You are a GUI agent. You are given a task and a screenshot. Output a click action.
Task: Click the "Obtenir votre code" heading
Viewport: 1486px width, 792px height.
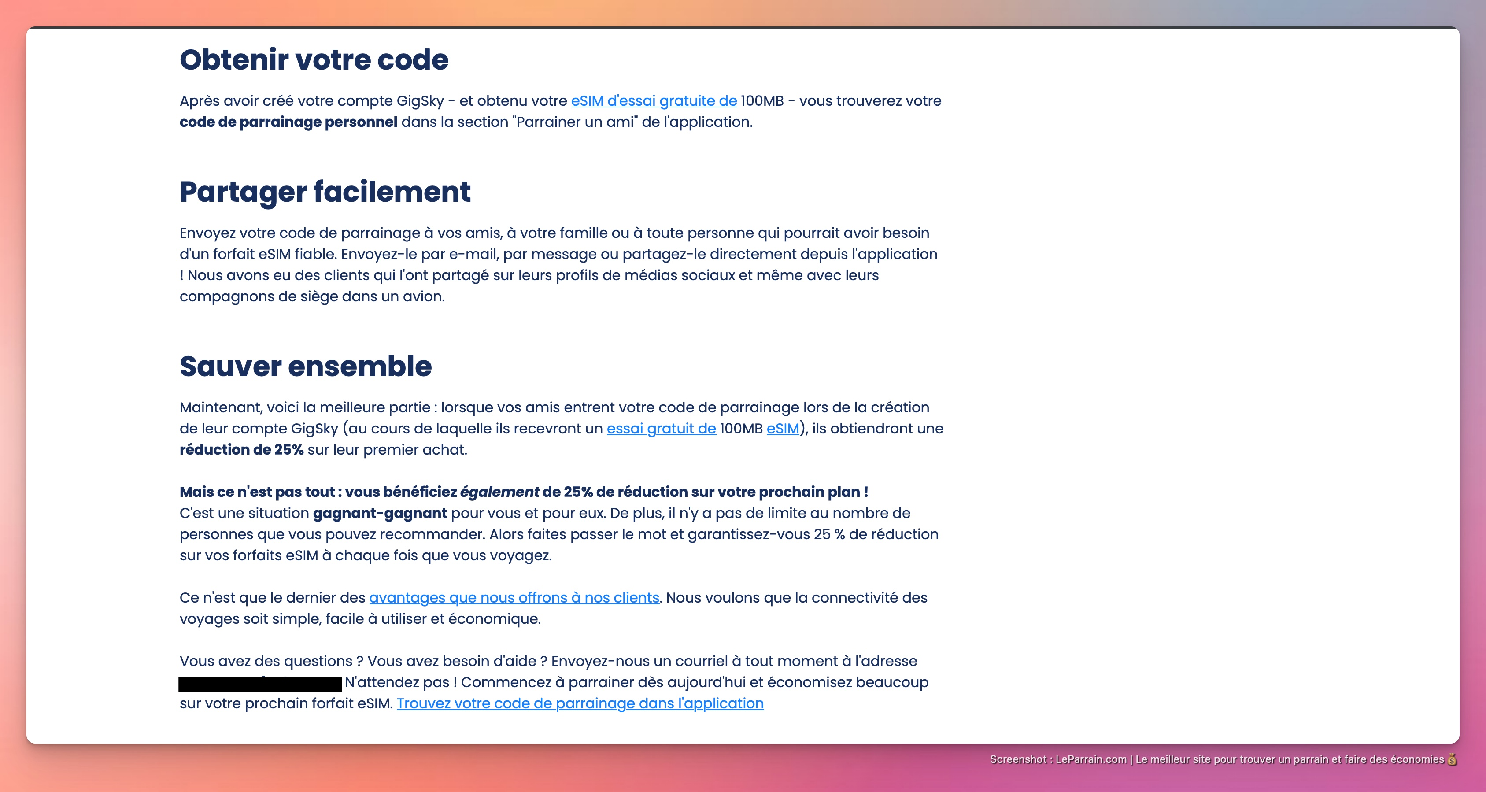point(314,60)
